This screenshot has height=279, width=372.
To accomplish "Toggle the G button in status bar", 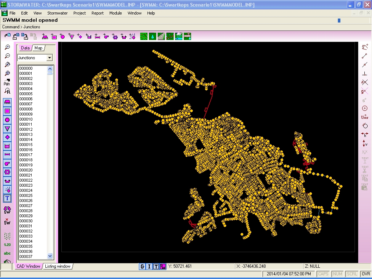I will (142, 266).
